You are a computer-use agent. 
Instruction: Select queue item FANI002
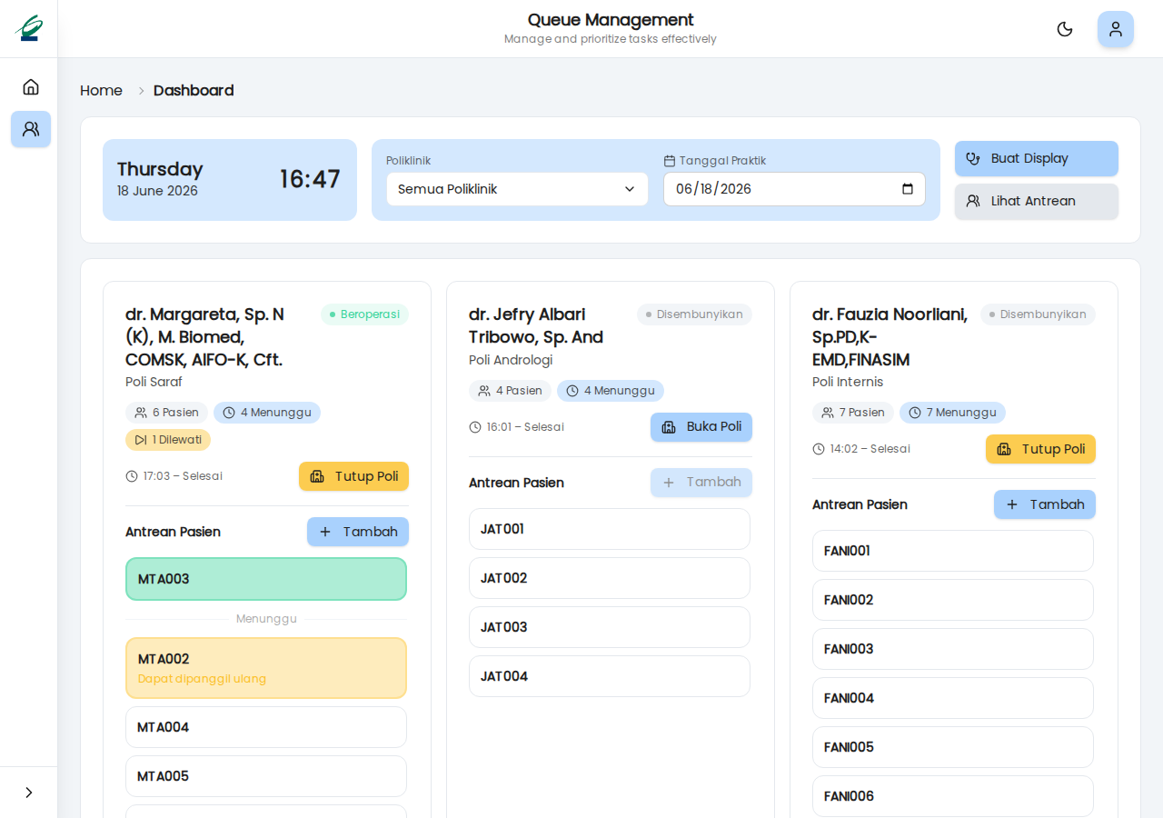tap(953, 600)
